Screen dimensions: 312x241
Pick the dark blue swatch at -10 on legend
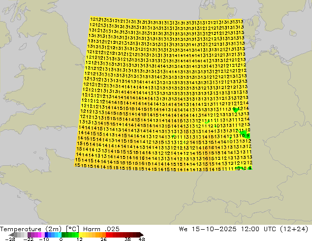tap(46, 235)
